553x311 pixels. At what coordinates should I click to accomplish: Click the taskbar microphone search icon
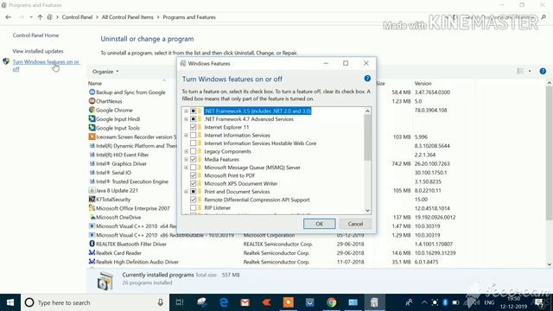click(x=161, y=302)
